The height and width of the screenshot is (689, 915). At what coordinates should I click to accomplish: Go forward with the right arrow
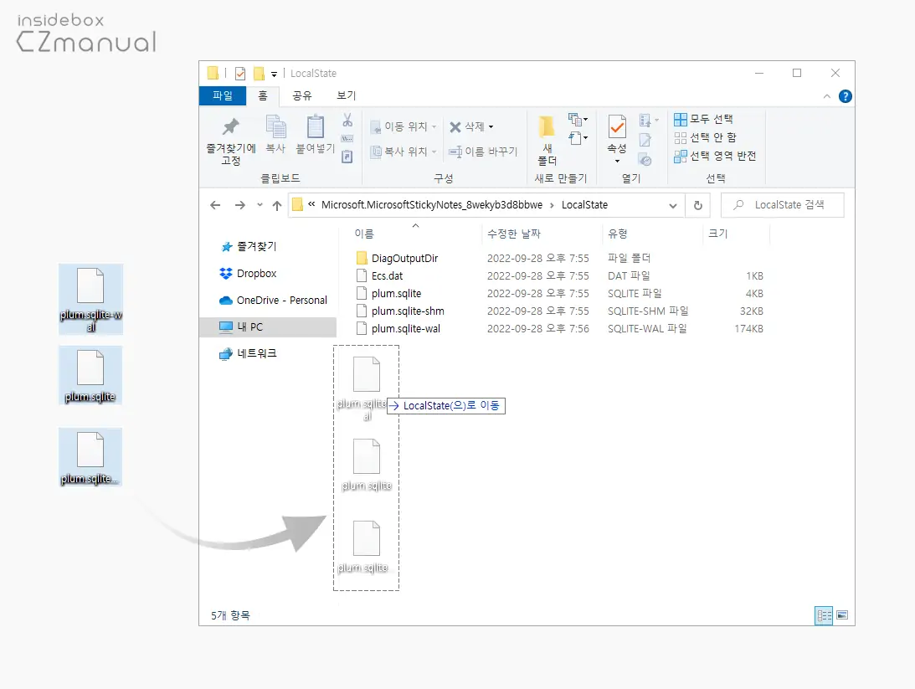(239, 205)
